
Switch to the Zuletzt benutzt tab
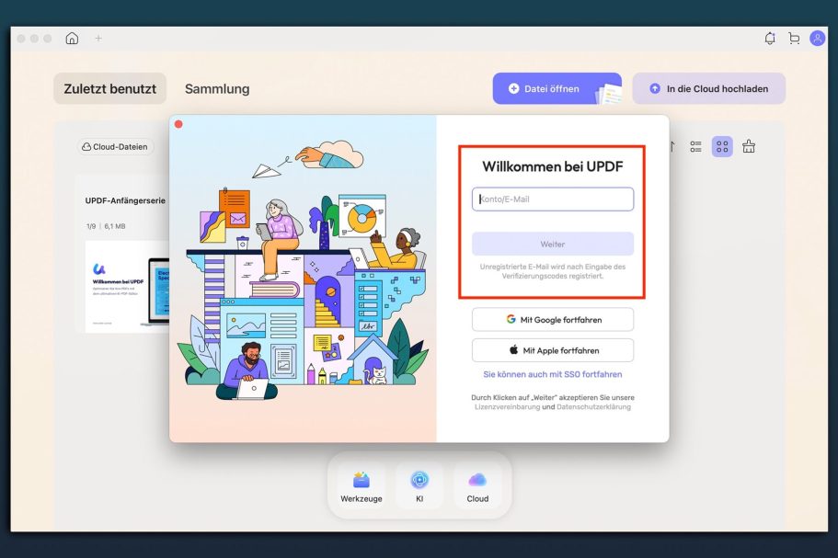click(110, 88)
